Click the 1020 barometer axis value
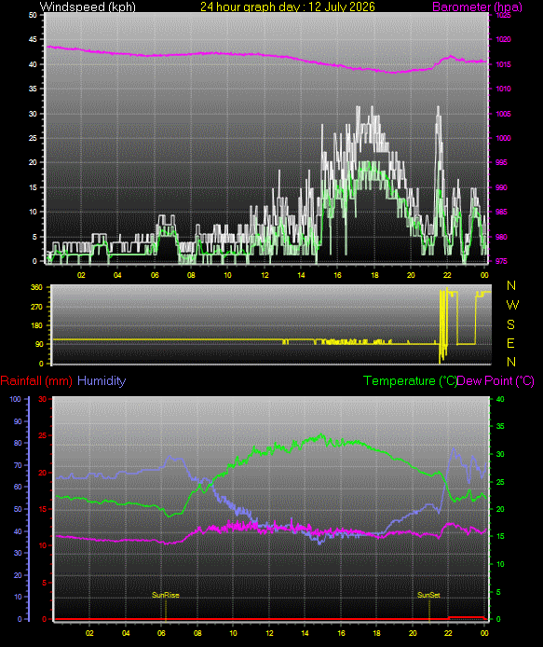This screenshot has width=543, height=647. click(x=503, y=39)
